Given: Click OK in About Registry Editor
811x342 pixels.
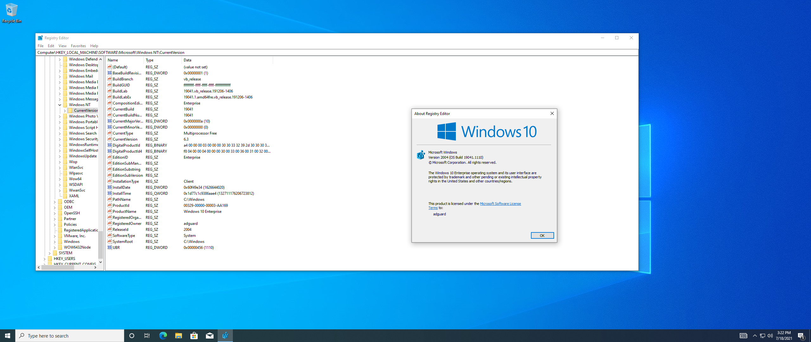Looking at the screenshot, I should 542,236.
